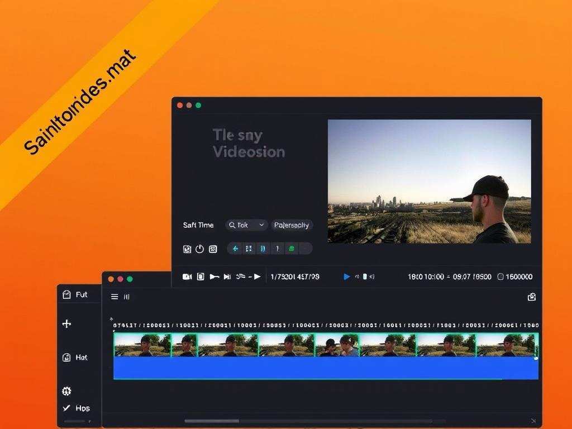Click the square icon before 1600000
572x429 pixels.
[500, 277]
